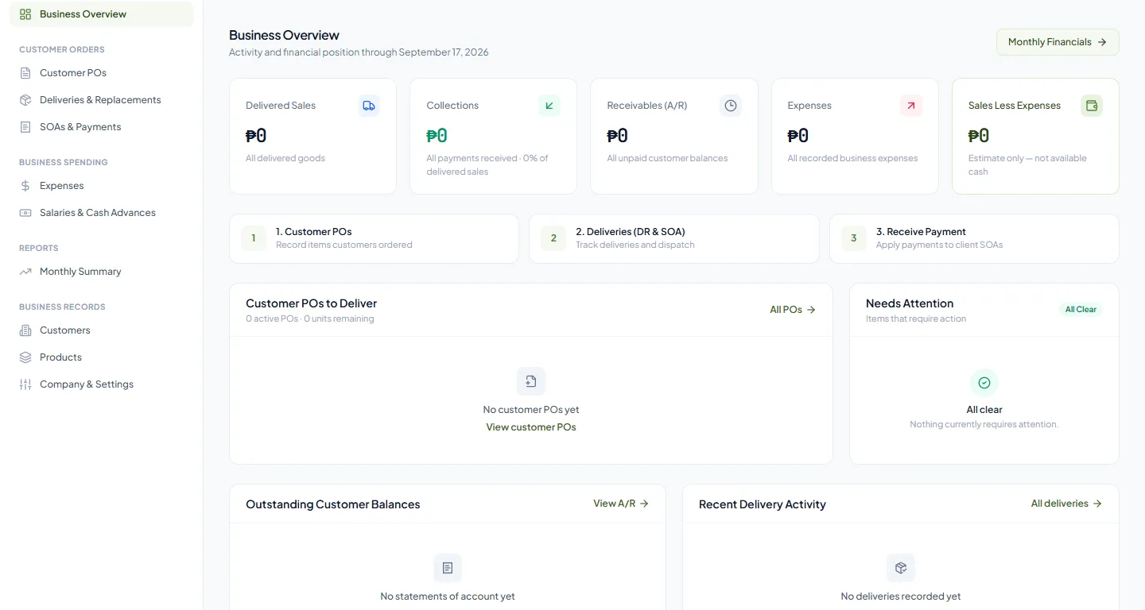Click the Business Overview grid icon in sidebar

(25, 14)
